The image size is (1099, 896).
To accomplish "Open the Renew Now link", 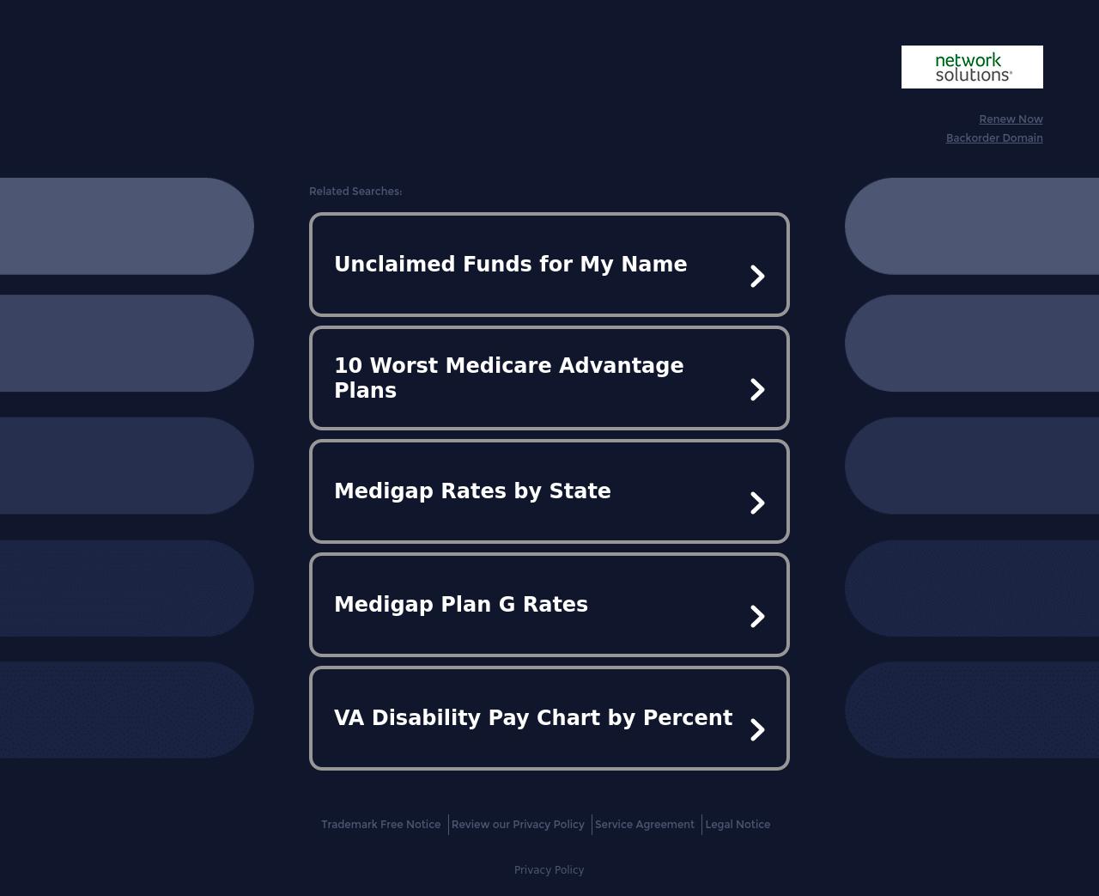I will [x=1011, y=119].
